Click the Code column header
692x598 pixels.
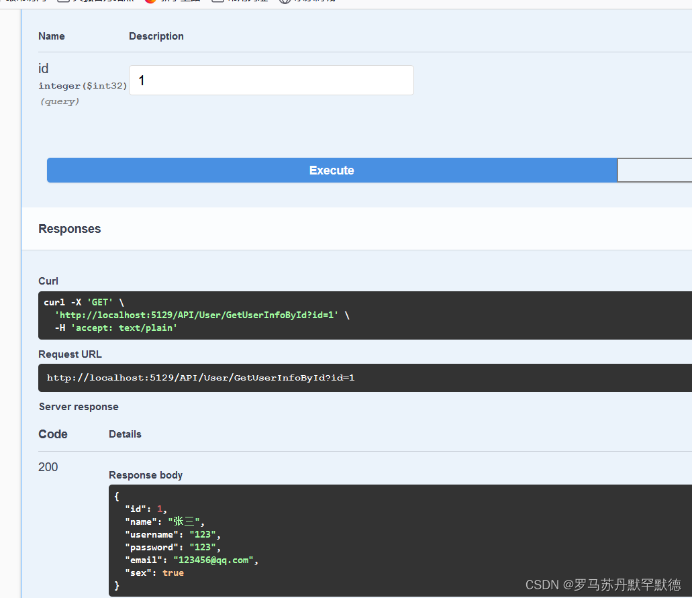(52, 434)
